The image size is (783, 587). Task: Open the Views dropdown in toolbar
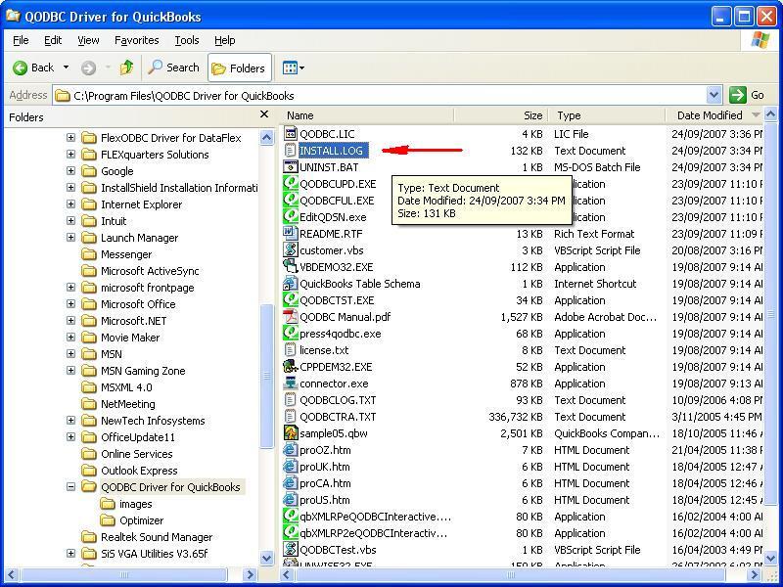click(x=294, y=68)
